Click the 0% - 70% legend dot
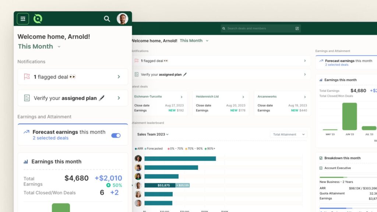This screenshot has width=377, height=212. point(169,149)
